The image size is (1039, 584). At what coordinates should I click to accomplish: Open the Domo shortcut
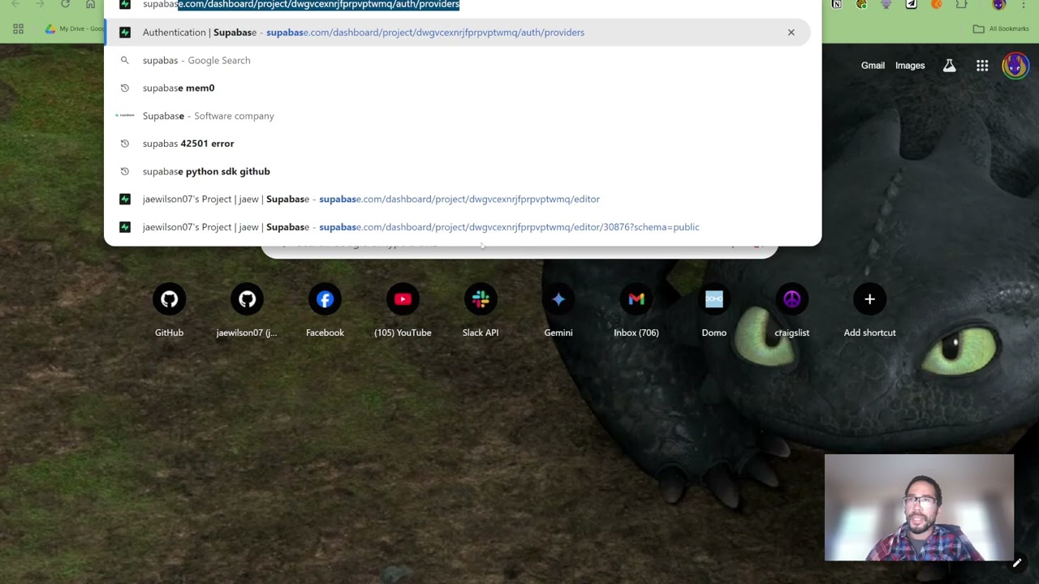pos(714,300)
